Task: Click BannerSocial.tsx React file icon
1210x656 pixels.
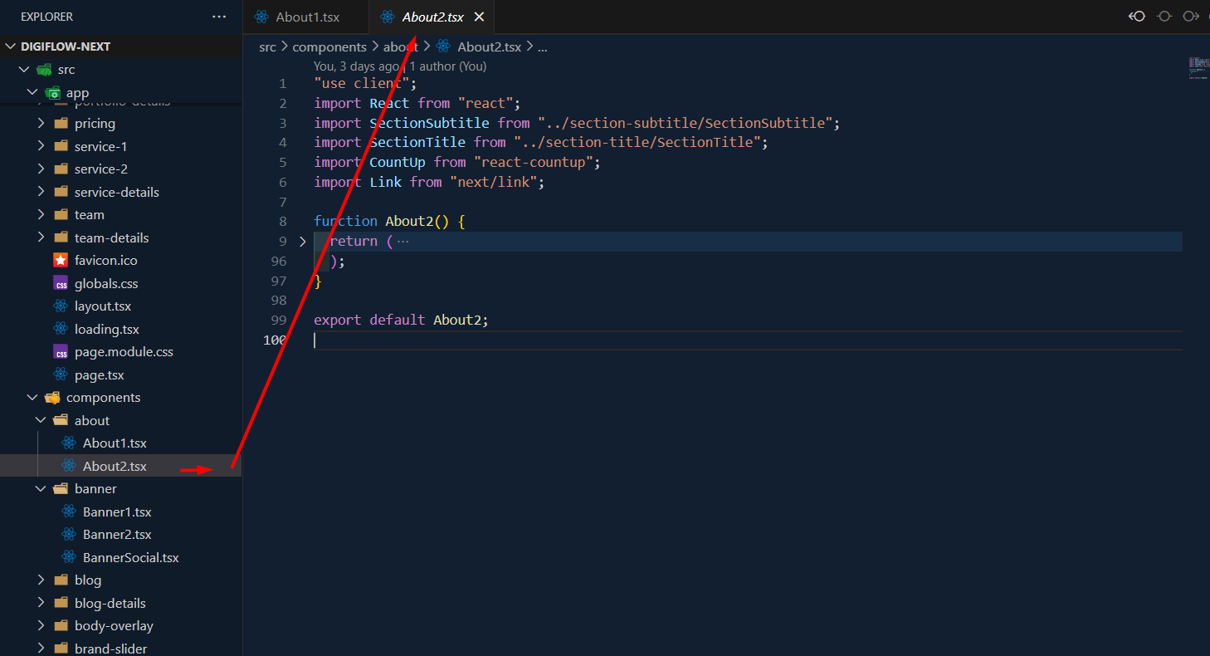Action: point(69,557)
